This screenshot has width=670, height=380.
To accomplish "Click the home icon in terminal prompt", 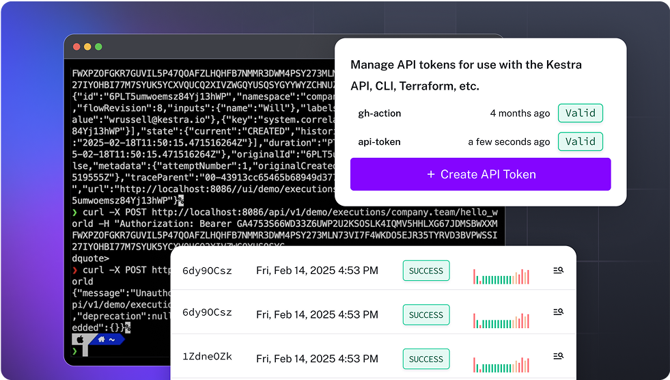I will 102,339.
